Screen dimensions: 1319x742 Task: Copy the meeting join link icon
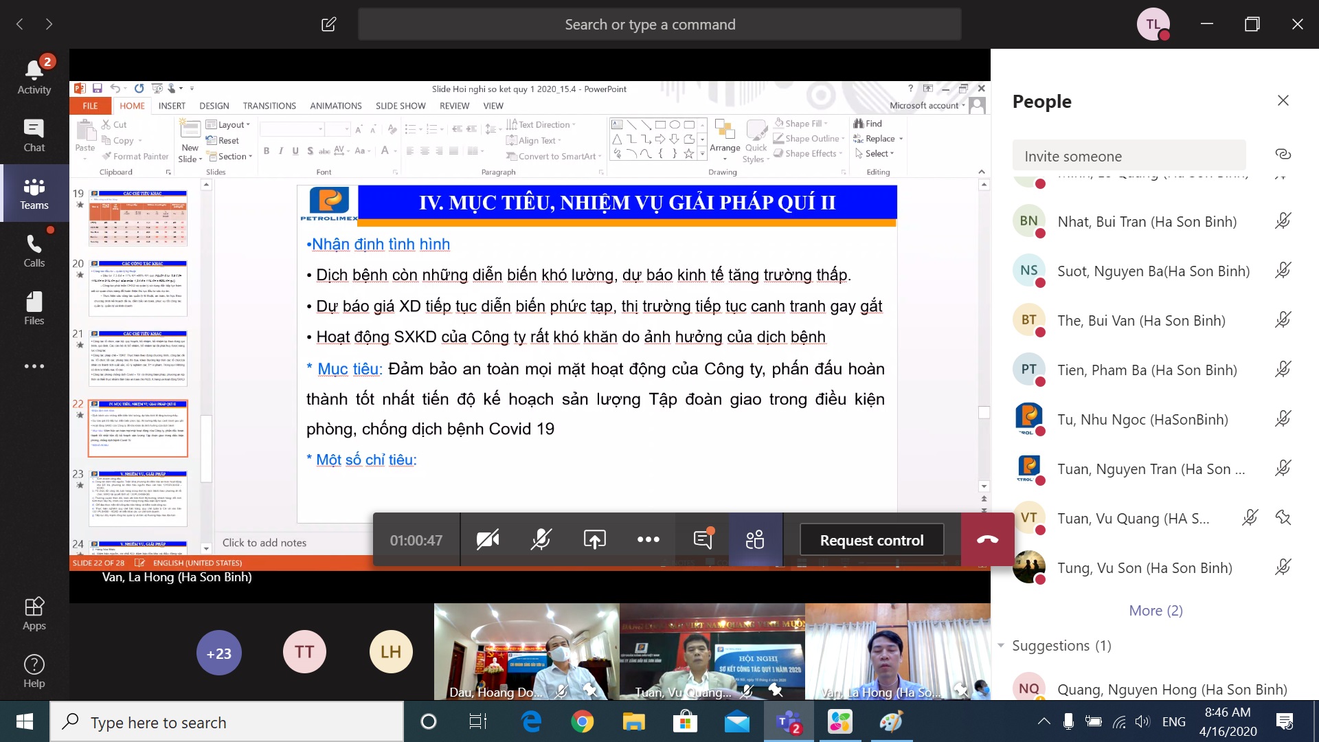[1283, 155]
